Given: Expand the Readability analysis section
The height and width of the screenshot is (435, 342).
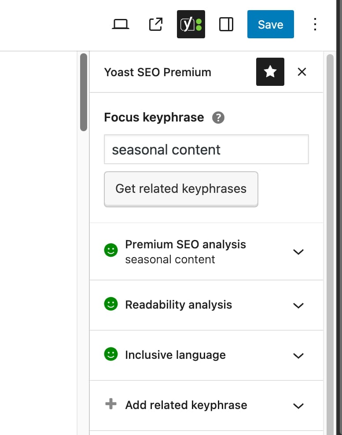Looking at the screenshot, I should click(x=298, y=305).
